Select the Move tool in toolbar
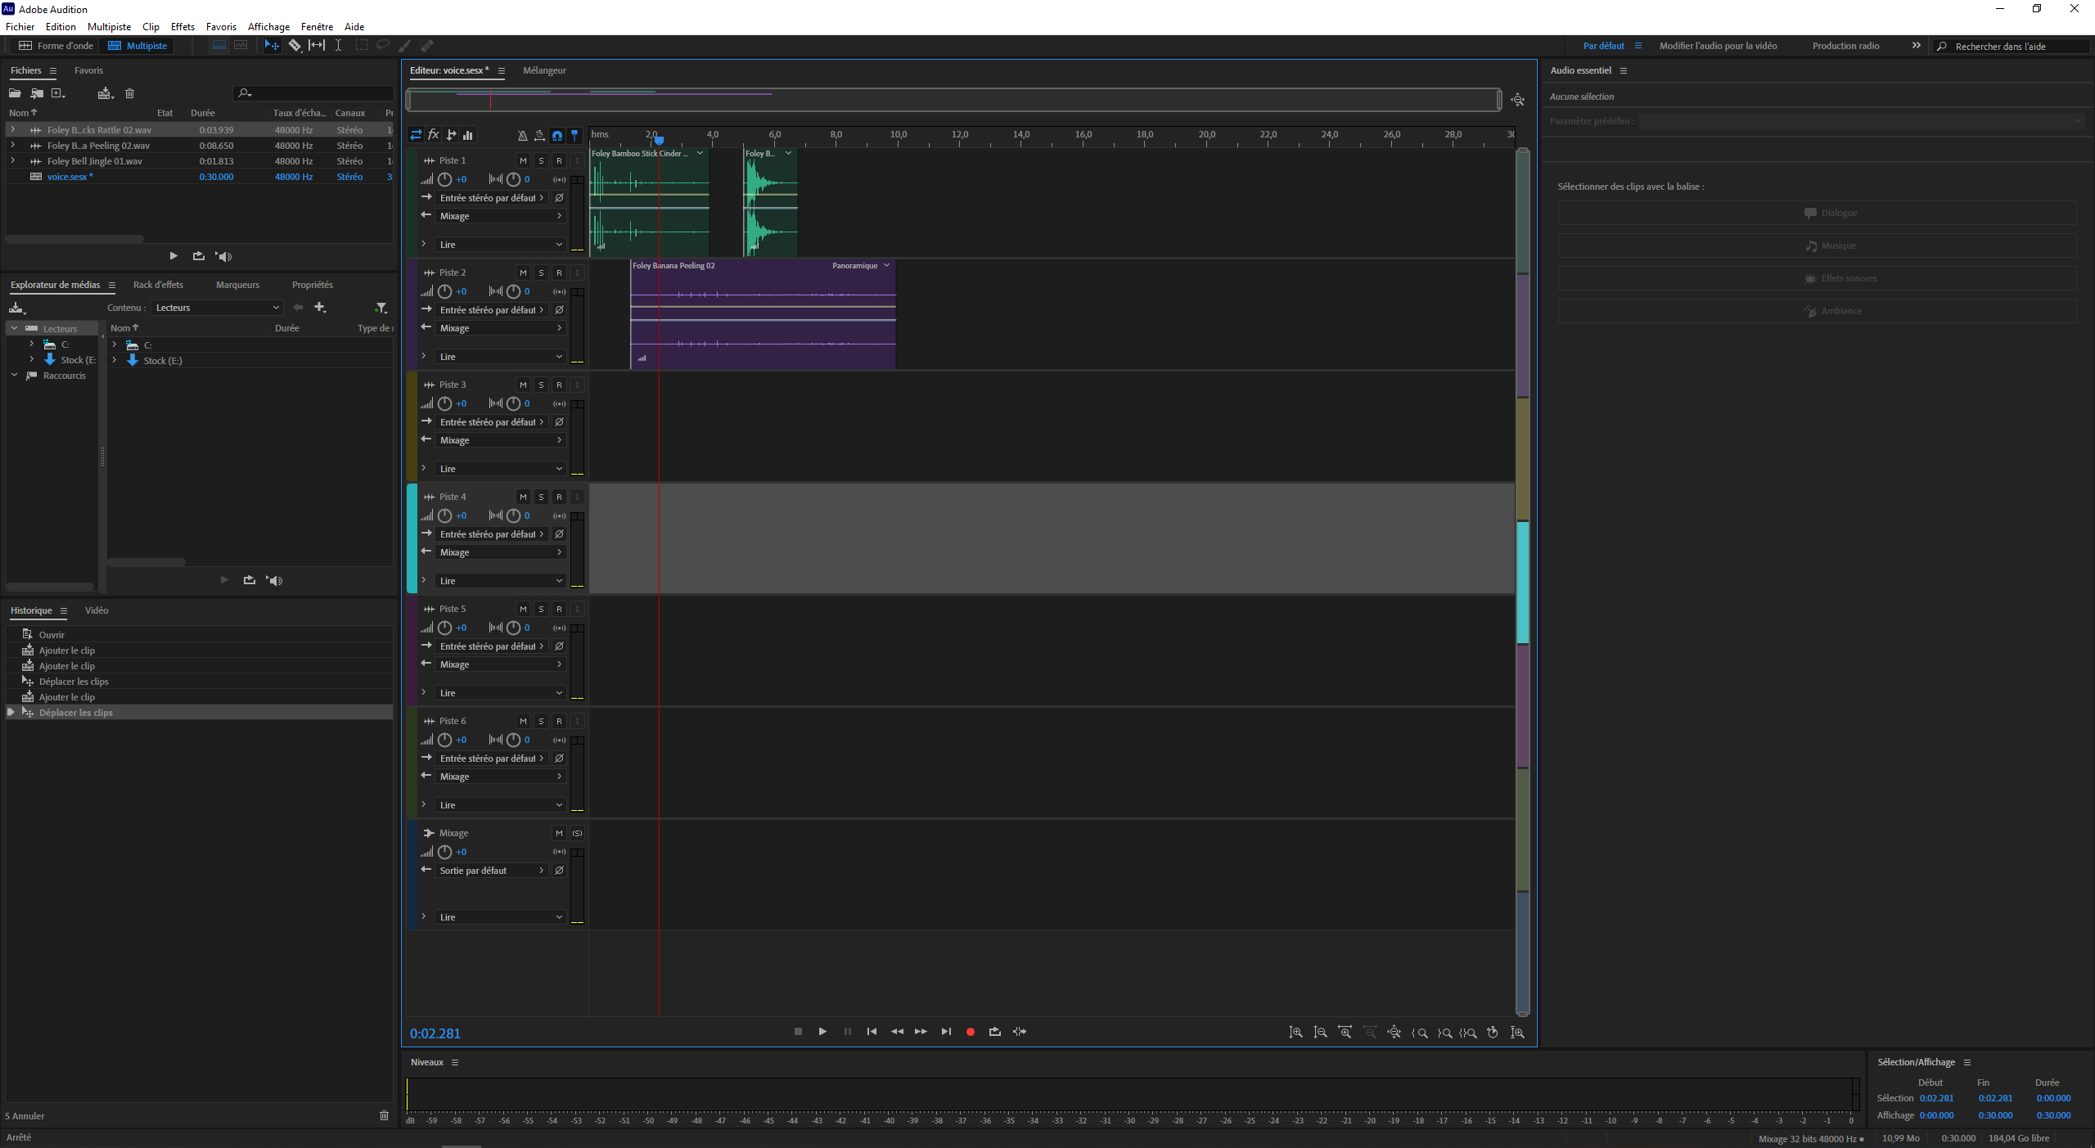The height and width of the screenshot is (1148, 2095). (272, 46)
